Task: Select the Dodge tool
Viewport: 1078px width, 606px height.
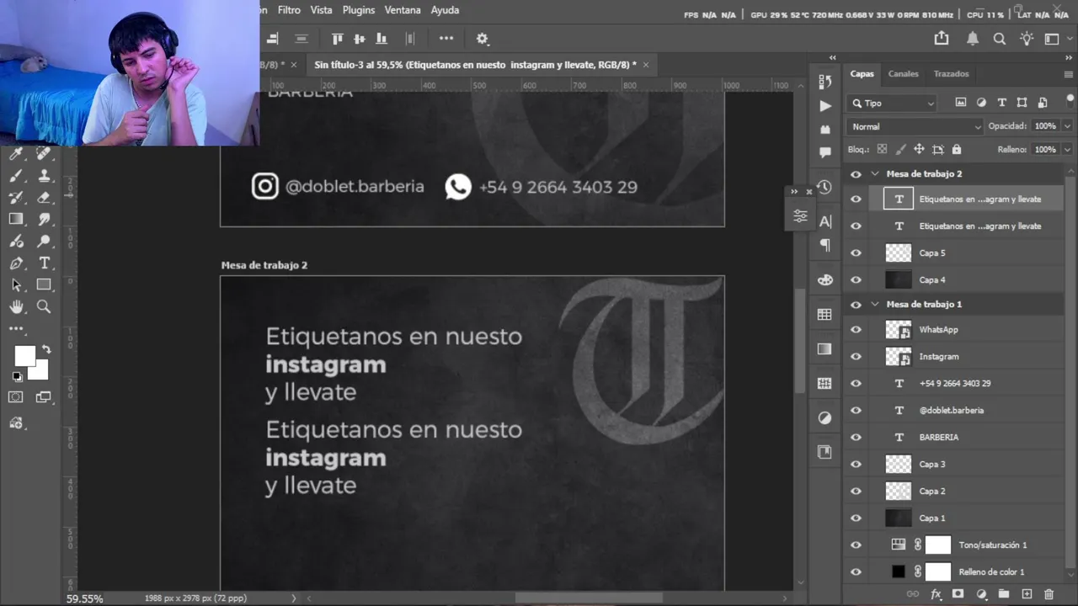Action: (44, 242)
